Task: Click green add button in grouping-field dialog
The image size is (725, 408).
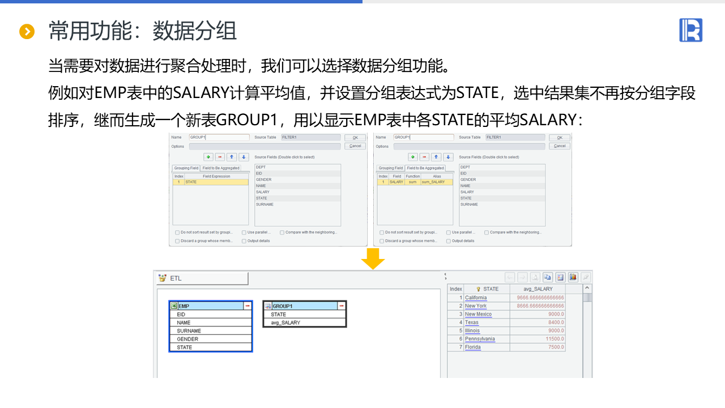Action: (x=208, y=157)
